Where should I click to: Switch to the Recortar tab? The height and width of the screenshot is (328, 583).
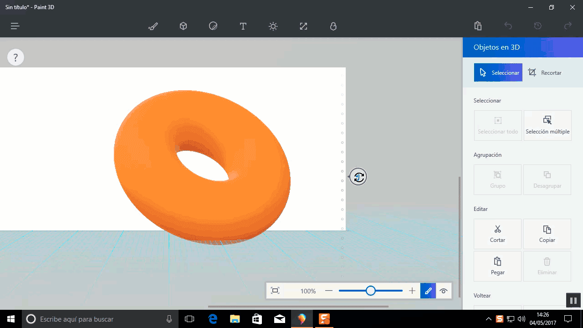point(545,73)
